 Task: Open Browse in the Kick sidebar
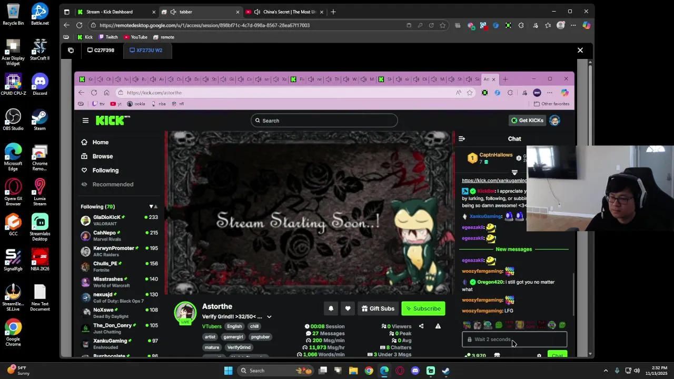click(103, 156)
